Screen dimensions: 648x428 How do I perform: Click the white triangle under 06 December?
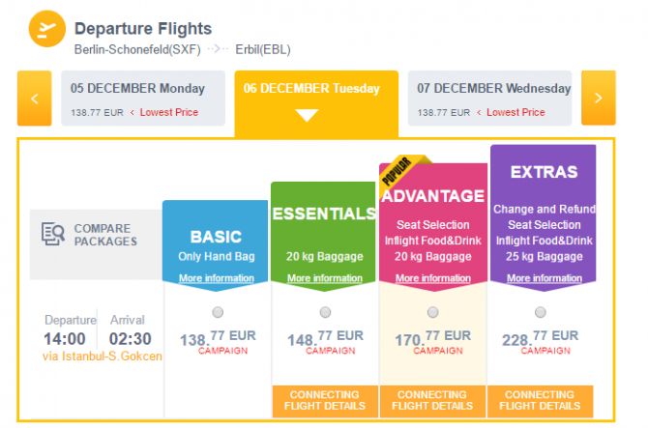[307, 115]
